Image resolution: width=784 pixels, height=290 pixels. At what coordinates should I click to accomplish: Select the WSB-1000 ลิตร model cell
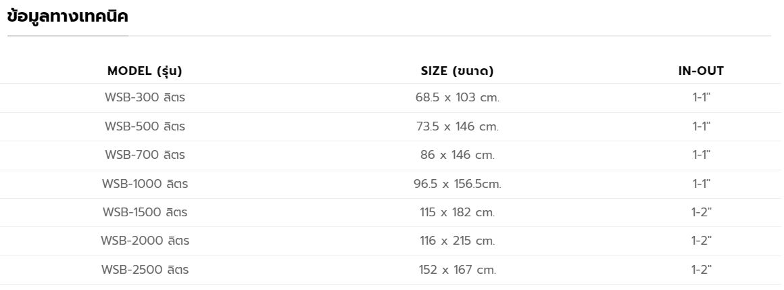click(x=145, y=184)
